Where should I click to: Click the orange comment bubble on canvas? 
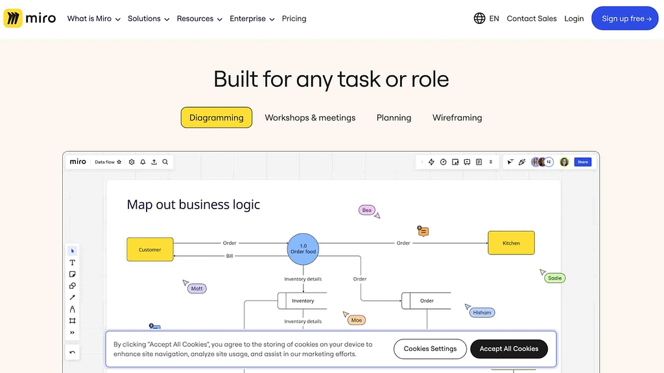point(423,231)
